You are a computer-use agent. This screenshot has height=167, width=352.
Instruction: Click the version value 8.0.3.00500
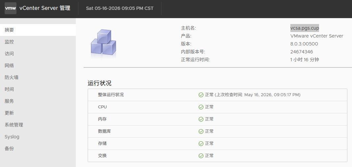[x=304, y=44]
